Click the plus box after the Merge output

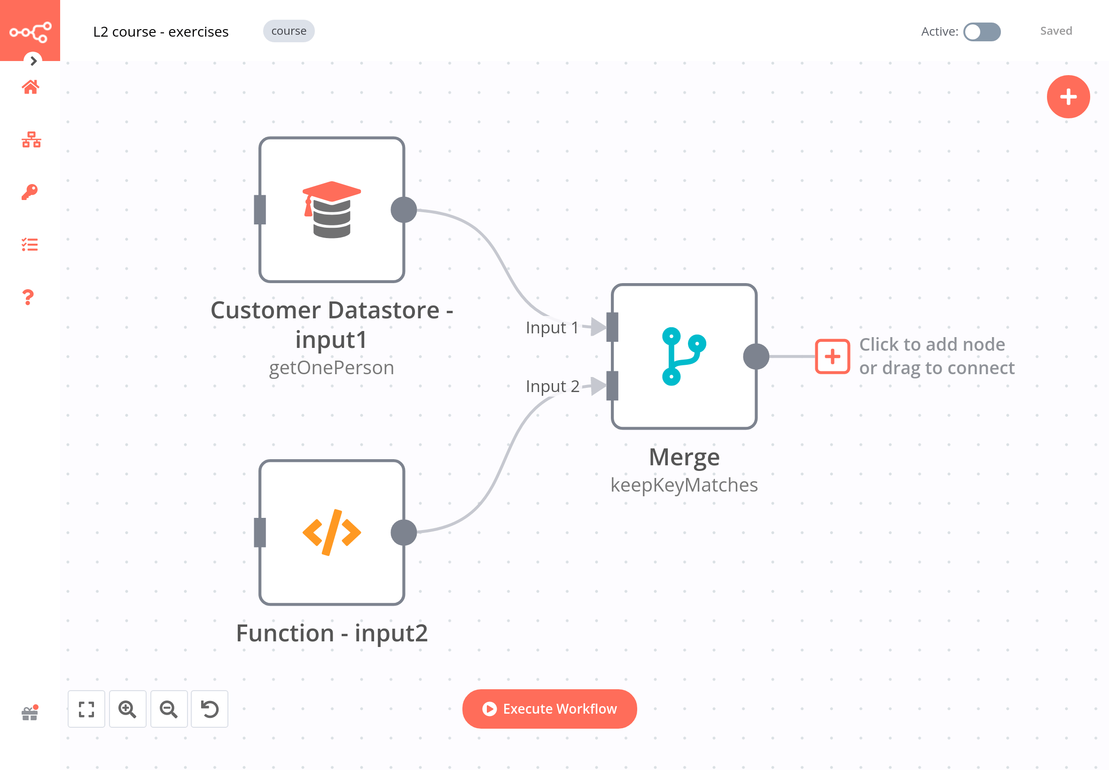tap(832, 356)
